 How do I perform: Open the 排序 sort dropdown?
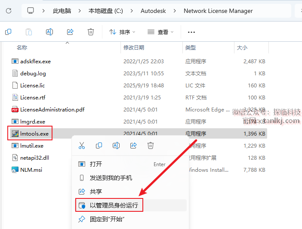(122, 32)
